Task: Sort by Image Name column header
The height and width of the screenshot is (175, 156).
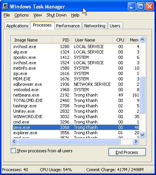Action: pyautogui.click(x=32, y=40)
